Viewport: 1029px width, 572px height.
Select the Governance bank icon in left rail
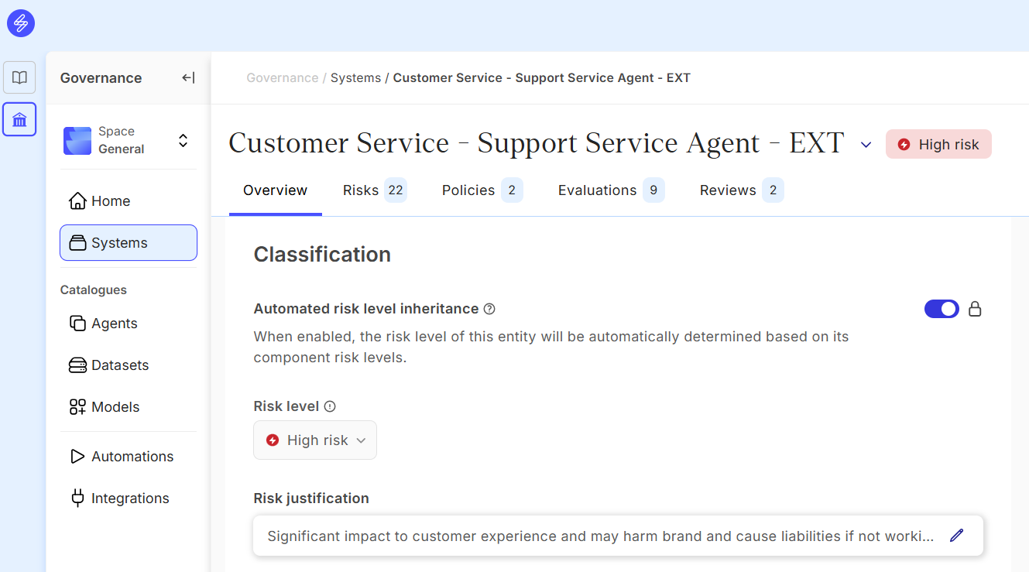pos(19,119)
